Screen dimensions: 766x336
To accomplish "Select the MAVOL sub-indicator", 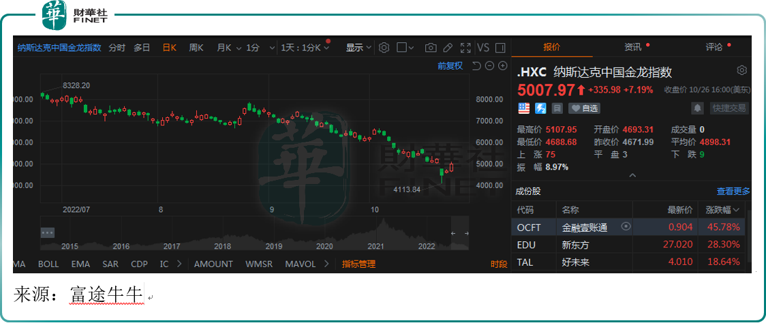I will 301,264.
